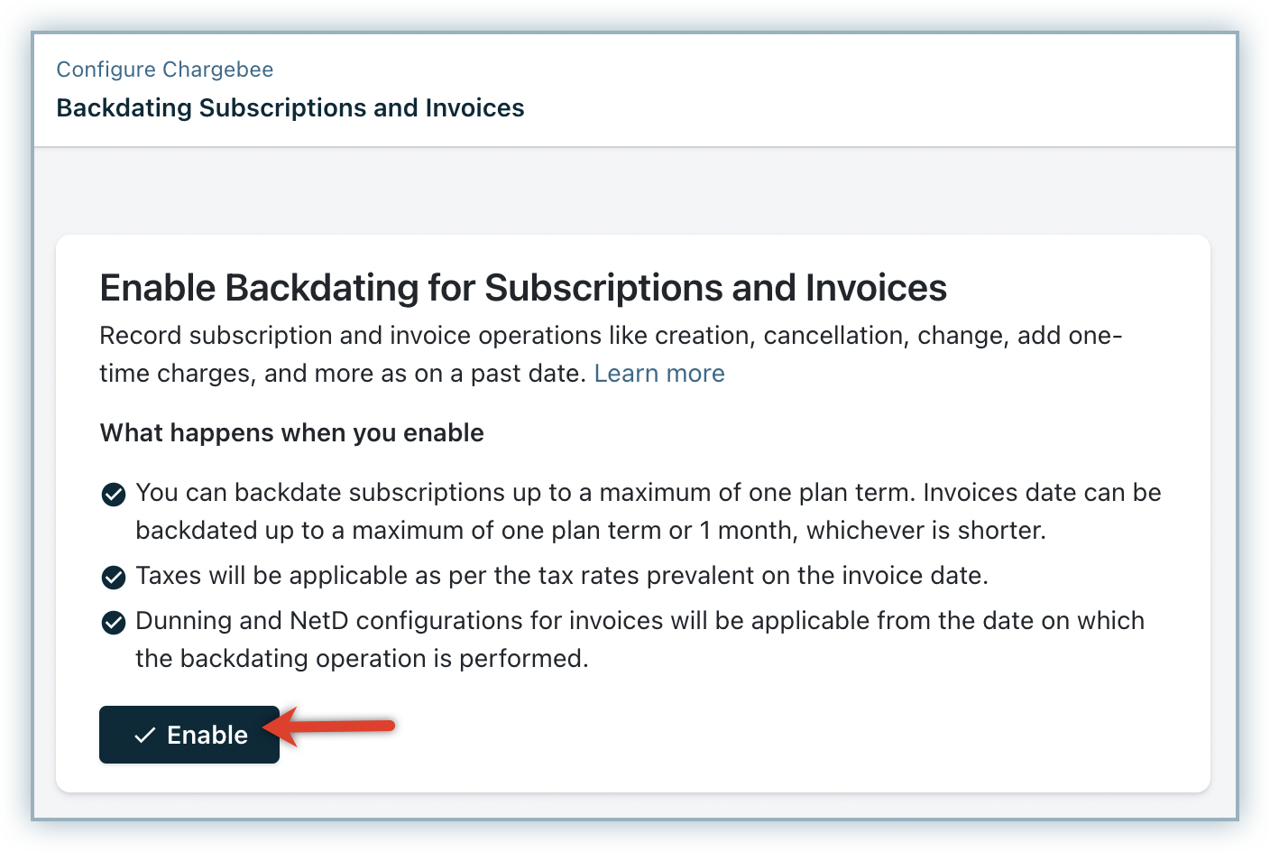Click the Taxes will be applicable sentence
The width and height of the screenshot is (1270, 852).
pos(561,576)
